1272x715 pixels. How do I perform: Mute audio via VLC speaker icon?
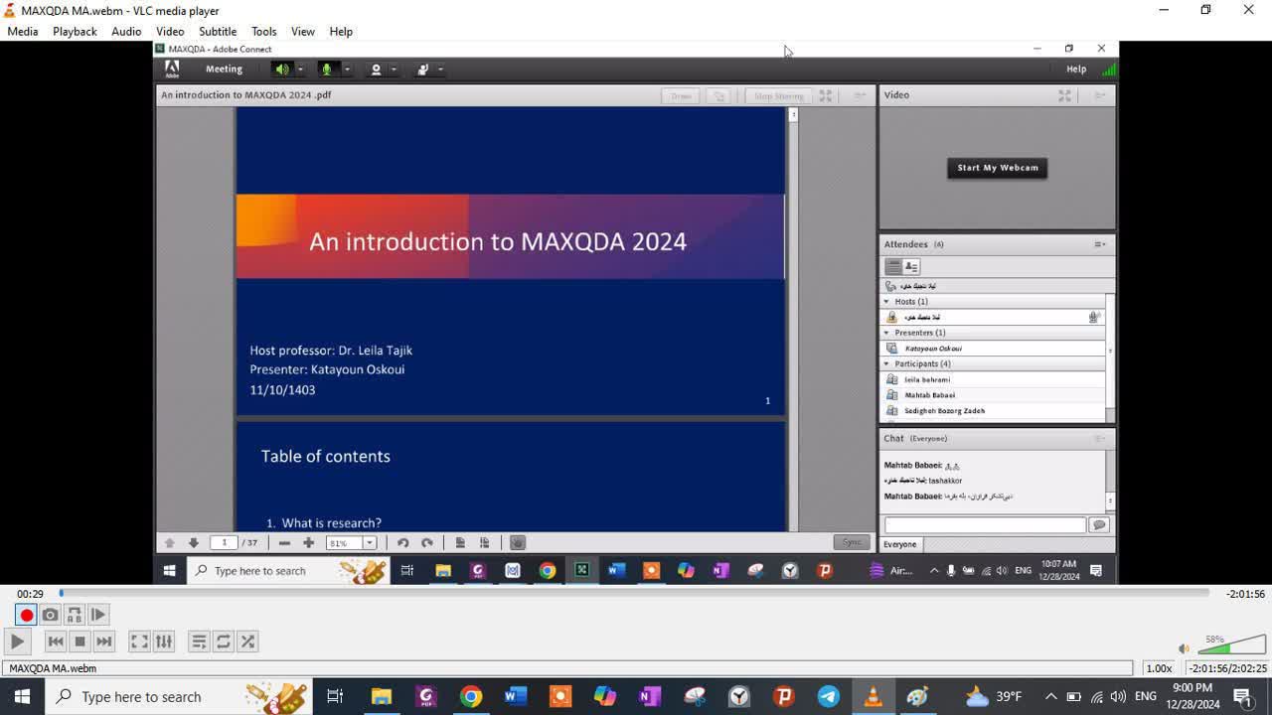click(x=1184, y=648)
